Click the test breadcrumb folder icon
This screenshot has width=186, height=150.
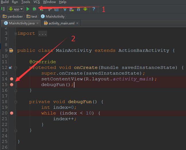pos(28,16)
